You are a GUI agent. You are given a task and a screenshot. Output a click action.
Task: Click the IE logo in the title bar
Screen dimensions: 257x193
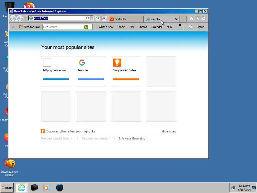12,11
